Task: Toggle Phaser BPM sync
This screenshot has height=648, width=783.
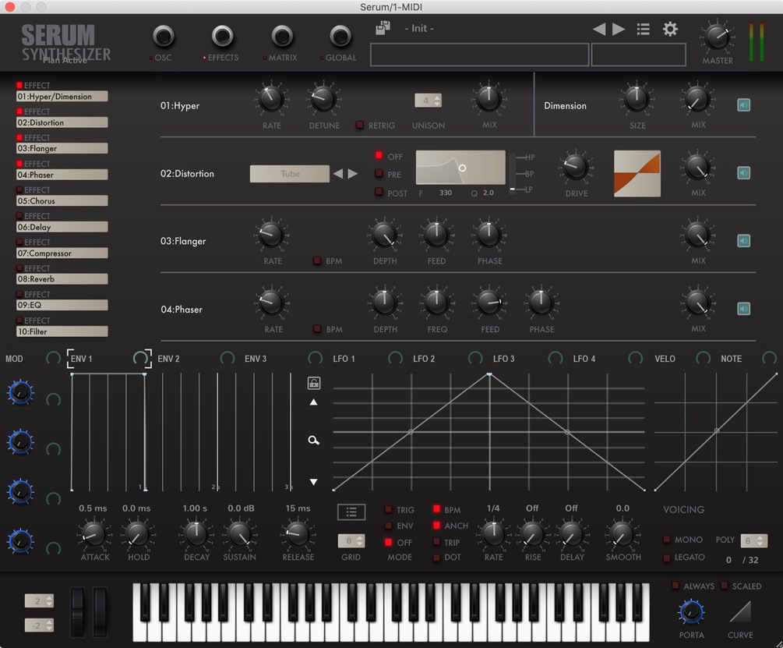Action: pyautogui.click(x=317, y=328)
